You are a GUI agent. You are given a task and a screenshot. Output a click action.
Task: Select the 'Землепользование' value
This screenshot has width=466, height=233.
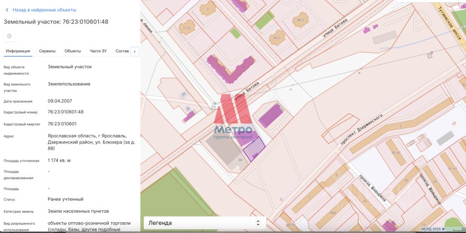point(69,84)
